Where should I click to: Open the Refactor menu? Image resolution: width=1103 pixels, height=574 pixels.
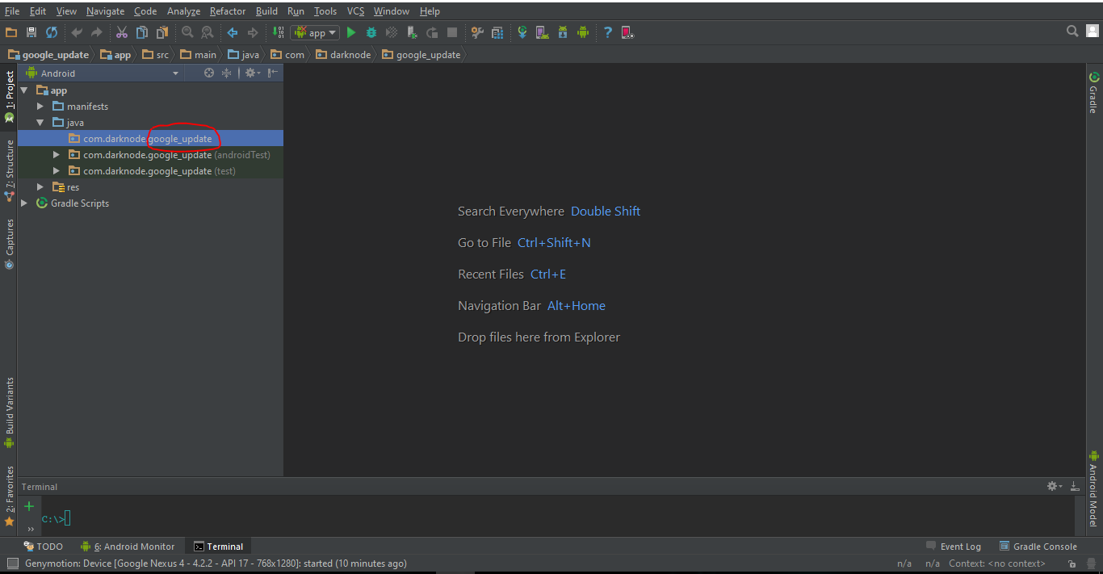click(x=227, y=11)
